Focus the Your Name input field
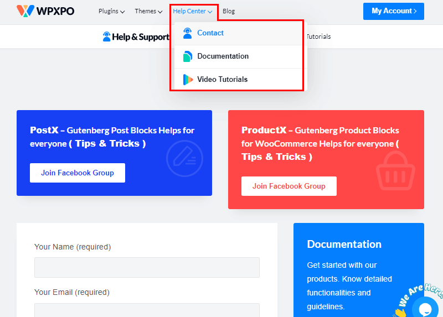 coord(147,267)
